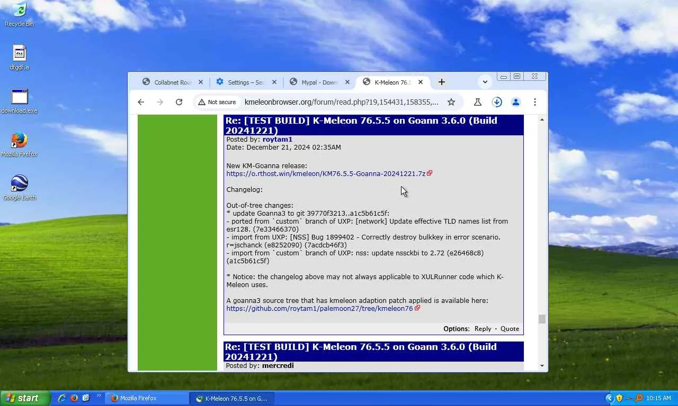The height and width of the screenshot is (406, 678).
Task: Select download.exe on the desktop
Action: coord(20,101)
